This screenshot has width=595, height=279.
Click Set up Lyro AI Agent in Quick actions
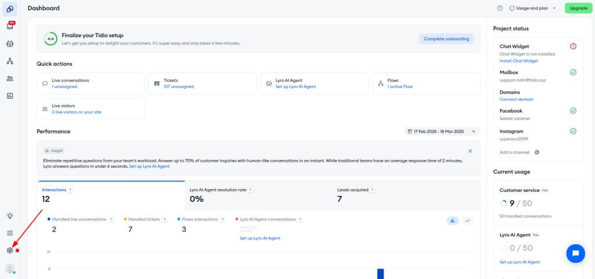click(296, 86)
